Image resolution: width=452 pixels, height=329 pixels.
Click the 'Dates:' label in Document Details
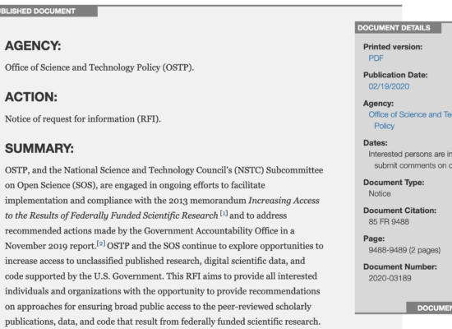pos(376,143)
